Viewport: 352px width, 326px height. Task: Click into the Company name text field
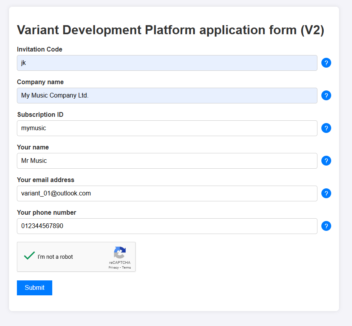[x=167, y=96]
